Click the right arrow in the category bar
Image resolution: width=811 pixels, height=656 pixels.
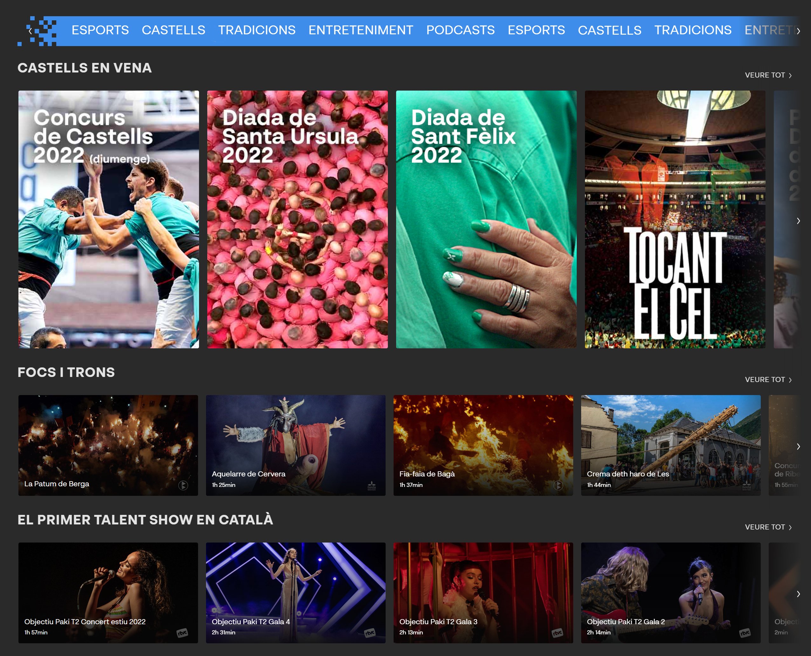[798, 31]
